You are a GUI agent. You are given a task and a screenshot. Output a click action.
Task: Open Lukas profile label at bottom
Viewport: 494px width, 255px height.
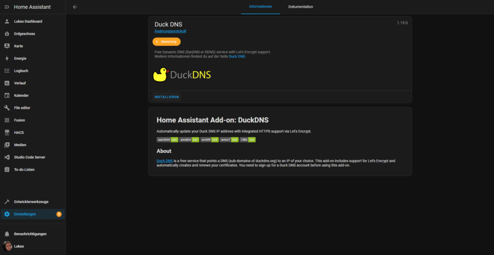point(19,246)
